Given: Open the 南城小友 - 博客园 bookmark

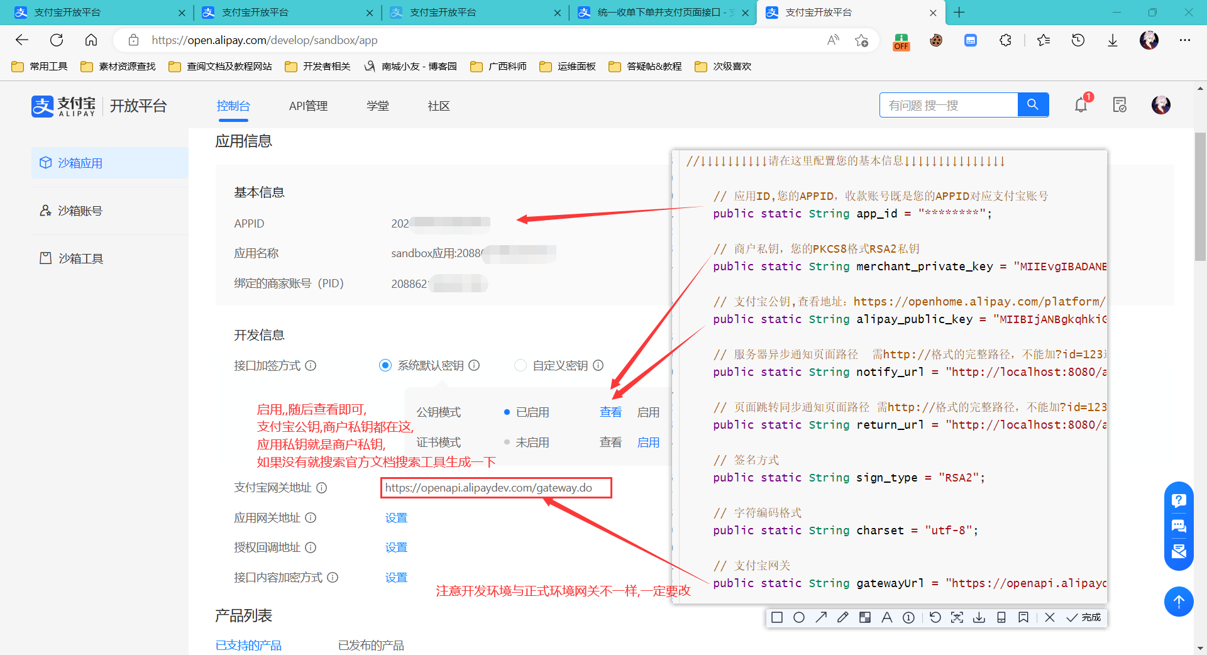Looking at the screenshot, I should coord(411,66).
